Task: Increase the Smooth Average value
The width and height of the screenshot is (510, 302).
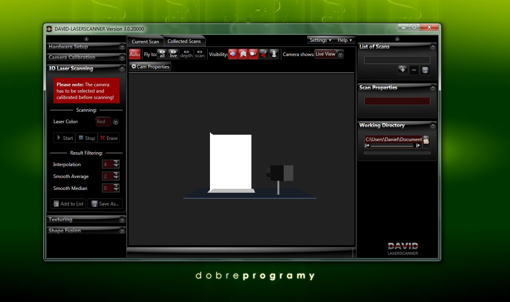Action: (x=116, y=174)
